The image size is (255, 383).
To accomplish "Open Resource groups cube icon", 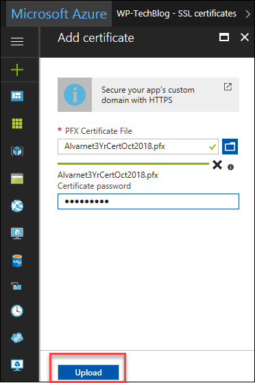I will point(17,151).
